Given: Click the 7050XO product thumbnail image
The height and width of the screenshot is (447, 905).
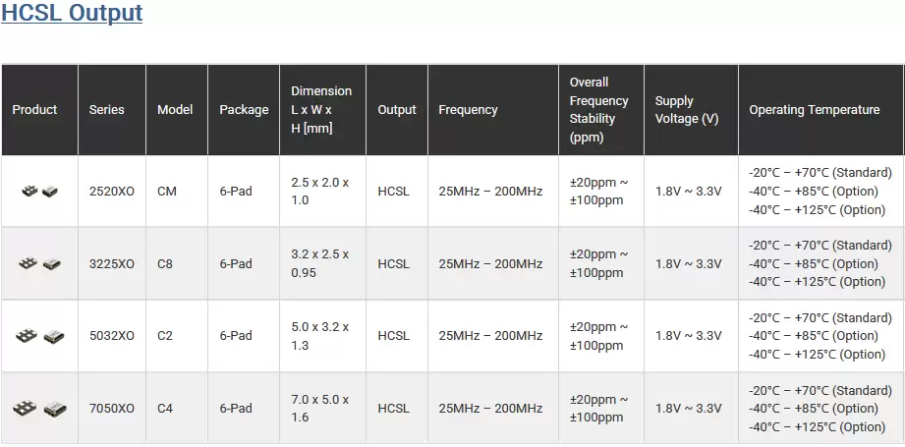Looking at the screenshot, I should click(x=40, y=409).
